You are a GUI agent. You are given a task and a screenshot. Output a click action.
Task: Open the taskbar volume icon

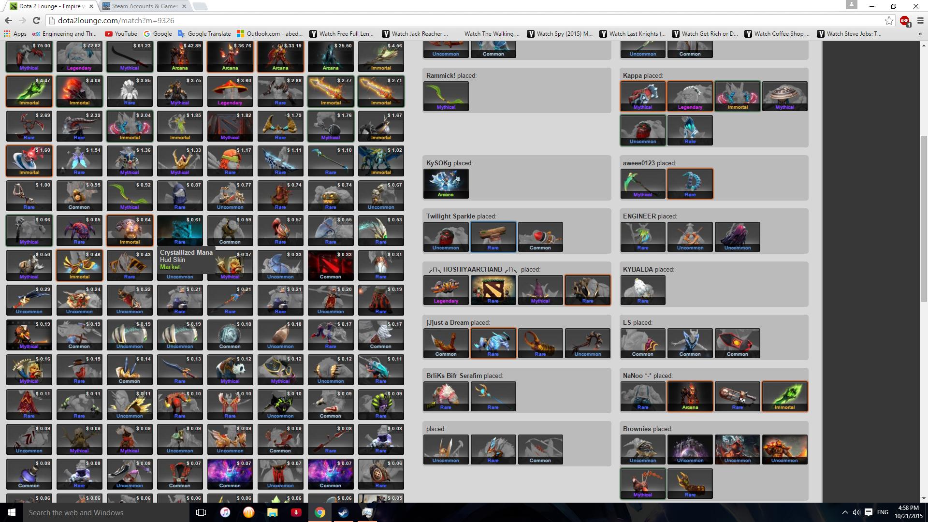[856, 512]
